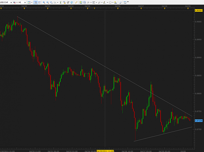Click the 04/29 day marker triangle
The width and height of the screenshot is (204, 152).
tap(188, 8)
